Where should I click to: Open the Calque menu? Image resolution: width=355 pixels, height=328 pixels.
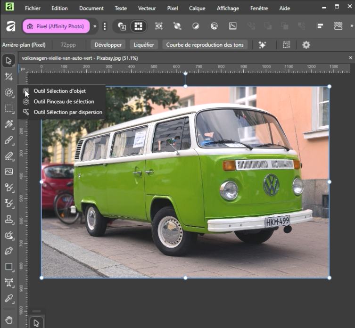pos(197,8)
